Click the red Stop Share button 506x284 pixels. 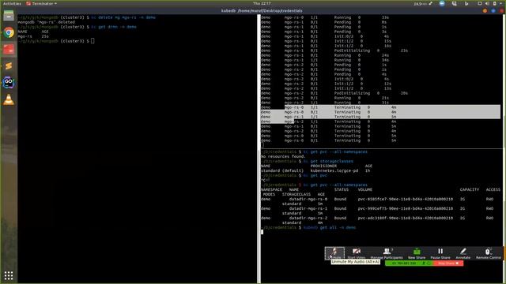click(448, 263)
